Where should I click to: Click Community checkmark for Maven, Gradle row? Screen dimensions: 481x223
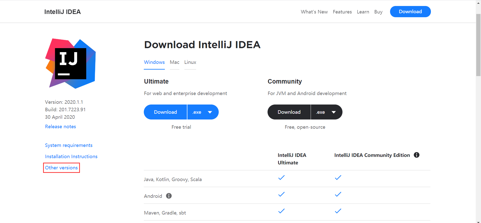click(x=338, y=211)
